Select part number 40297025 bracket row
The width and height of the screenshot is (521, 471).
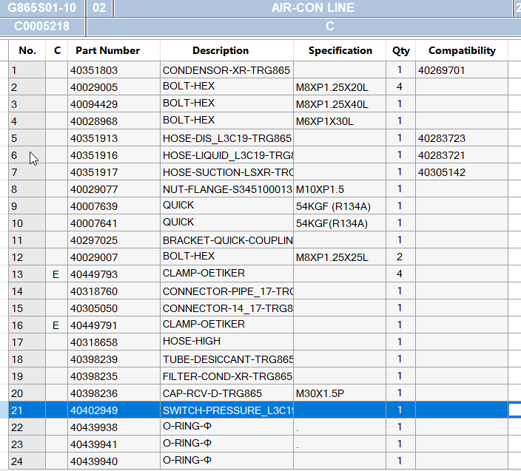tap(94, 240)
